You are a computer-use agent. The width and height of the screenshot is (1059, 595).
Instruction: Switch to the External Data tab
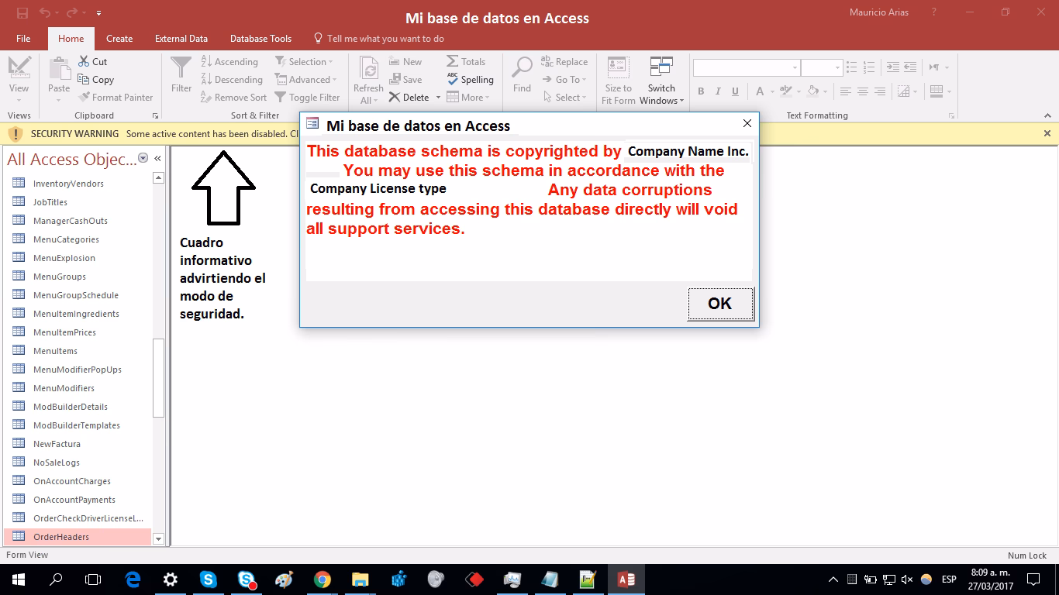pos(181,39)
